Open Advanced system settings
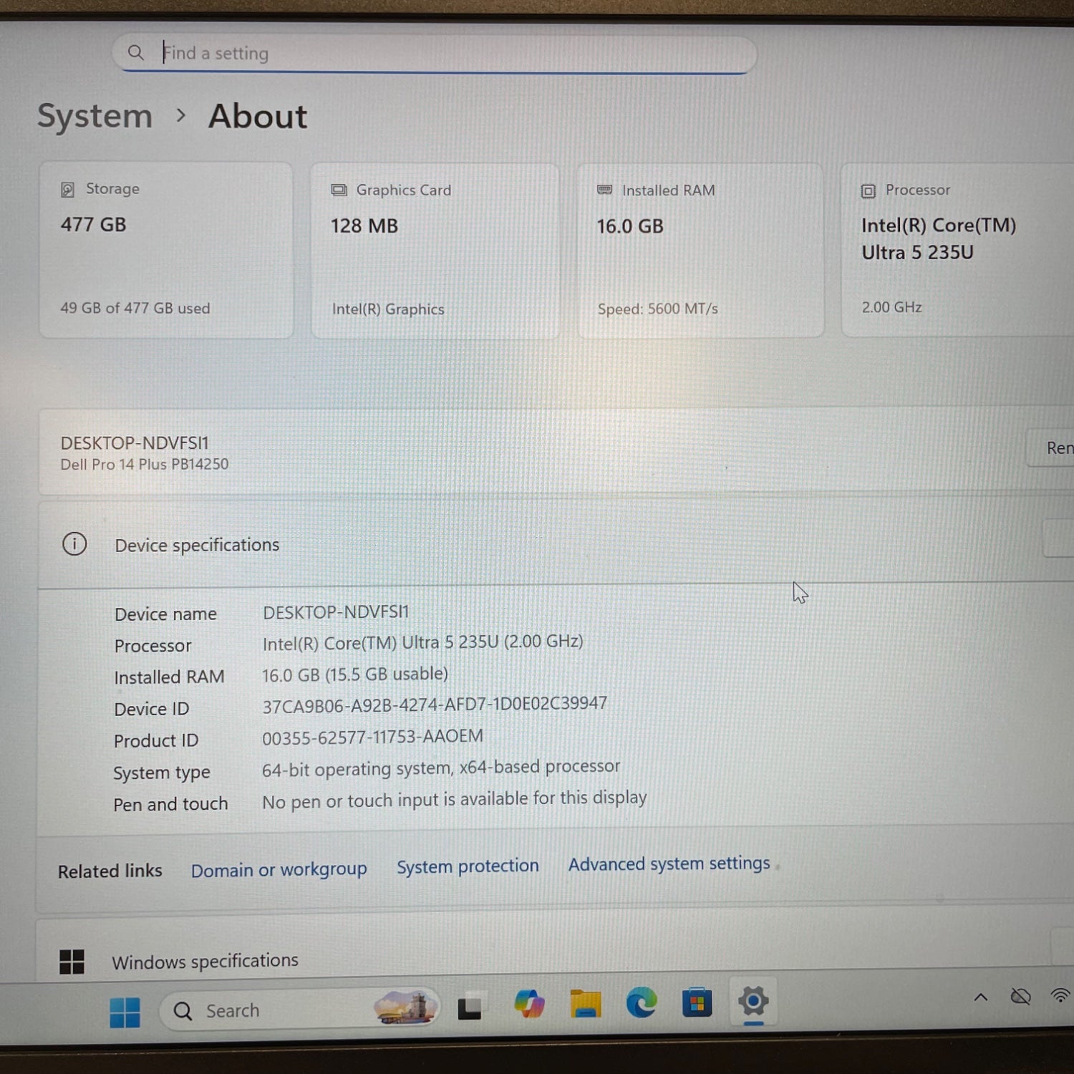Viewport: 1074px width, 1074px height. [668, 864]
